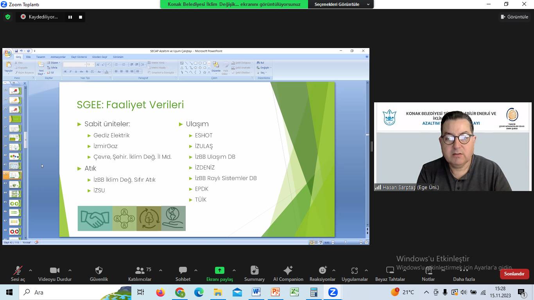The height and width of the screenshot is (300, 534).
Task: Unmute microphone with Sesi aç
Action: pyautogui.click(x=18, y=273)
